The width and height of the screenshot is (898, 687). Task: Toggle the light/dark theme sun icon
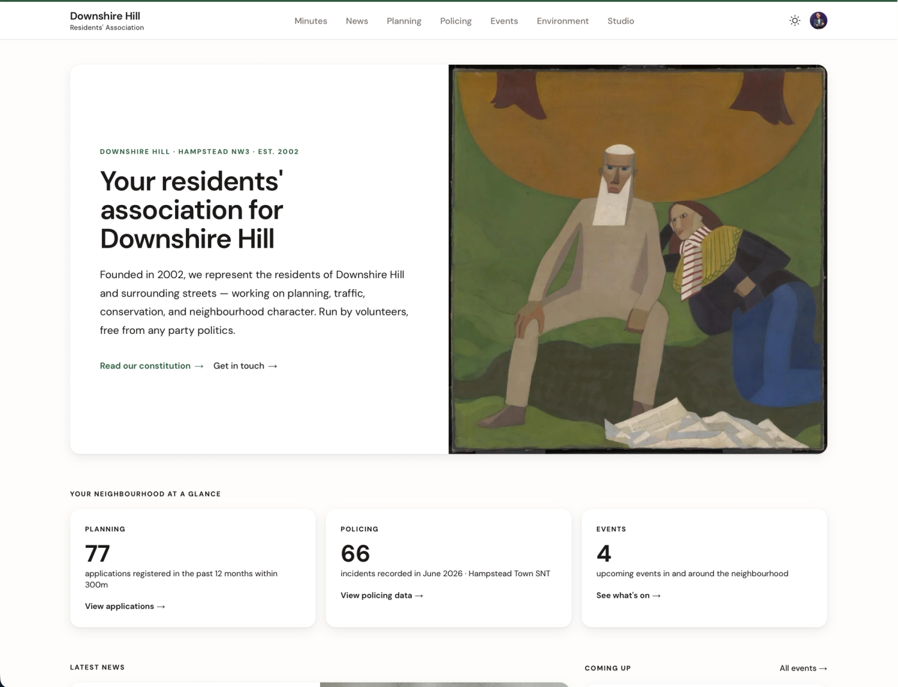tap(795, 21)
